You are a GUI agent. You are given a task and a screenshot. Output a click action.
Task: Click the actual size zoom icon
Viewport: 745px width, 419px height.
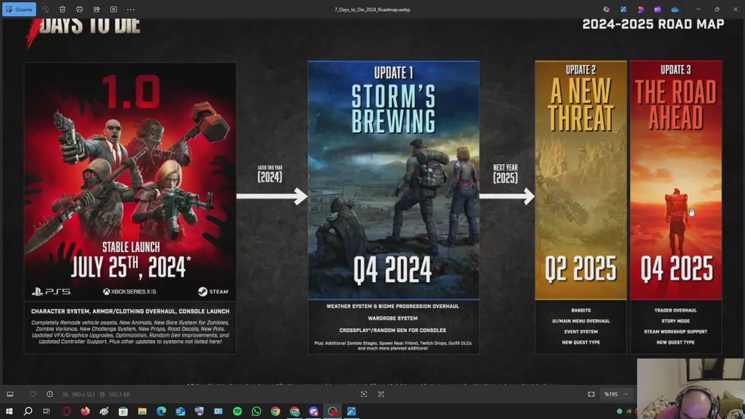pyautogui.click(x=381, y=394)
